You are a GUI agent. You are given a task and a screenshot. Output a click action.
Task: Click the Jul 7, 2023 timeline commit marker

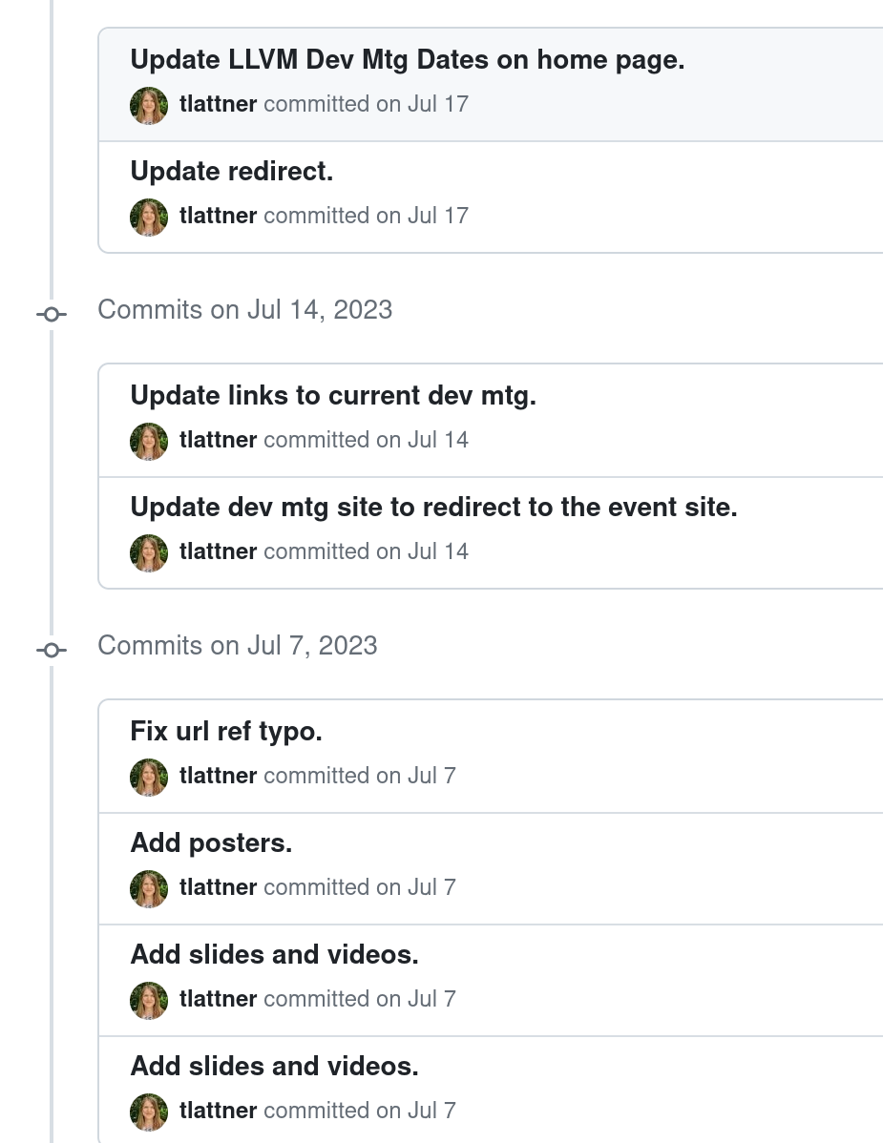(51, 650)
